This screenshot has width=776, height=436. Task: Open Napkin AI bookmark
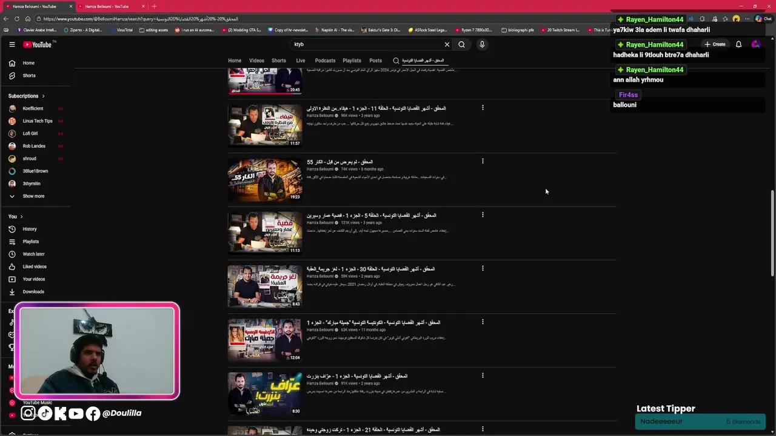click(334, 30)
